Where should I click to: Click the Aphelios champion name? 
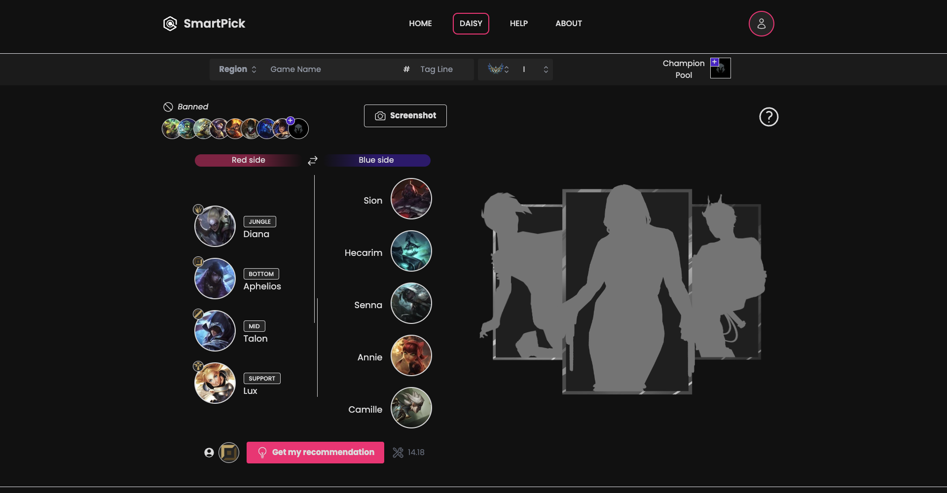click(262, 286)
